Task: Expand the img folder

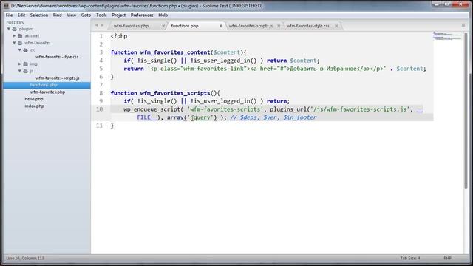Action: click(20, 64)
